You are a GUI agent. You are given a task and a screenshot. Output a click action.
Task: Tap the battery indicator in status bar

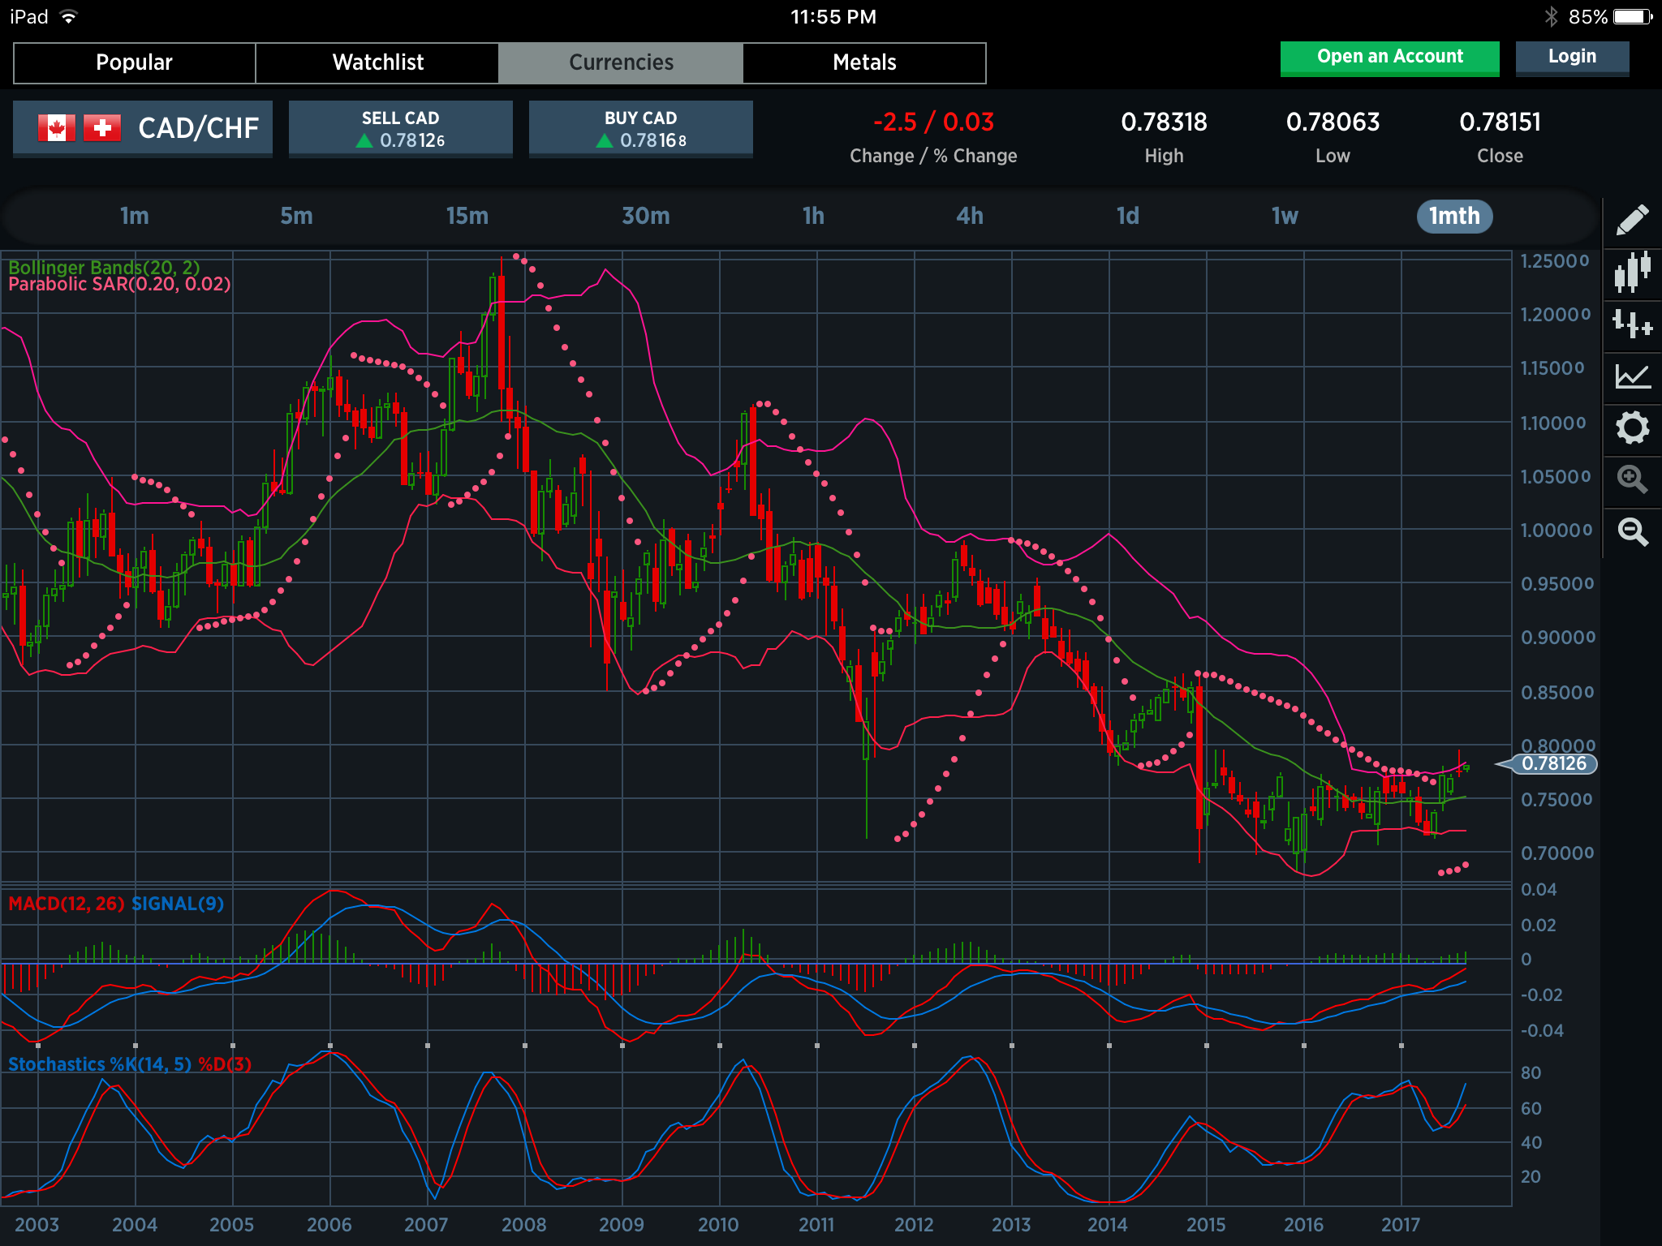coord(1633,17)
